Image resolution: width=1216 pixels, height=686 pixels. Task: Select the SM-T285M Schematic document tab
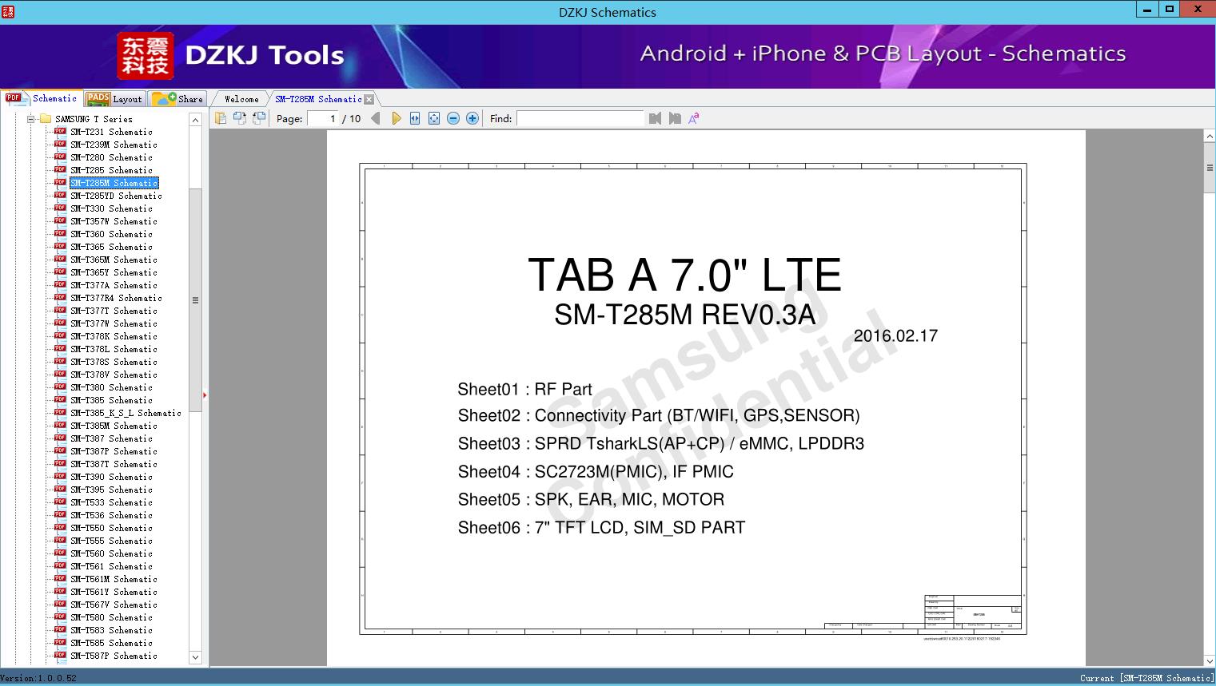(x=318, y=99)
